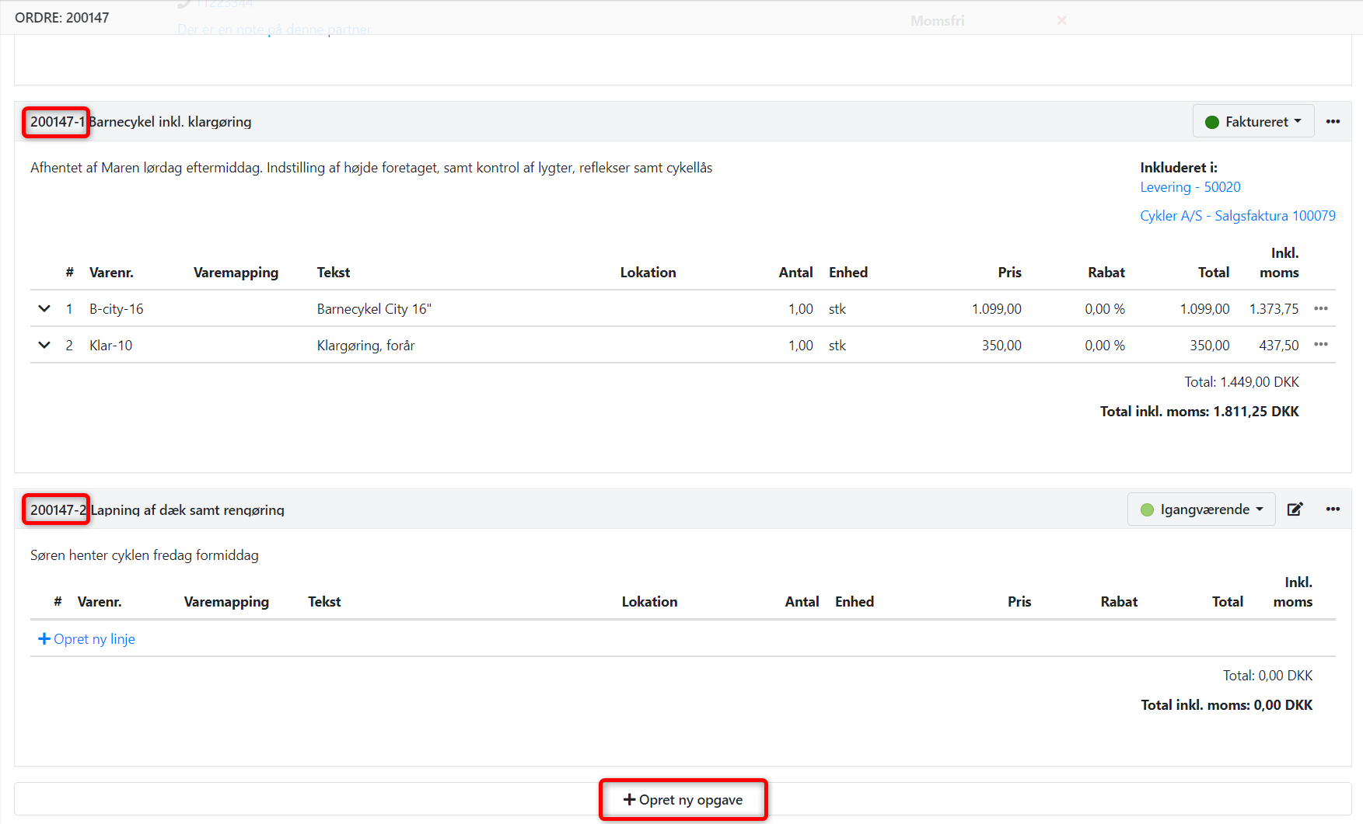
Task: Expand line 1 B-city-16 chevron
Action: [x=44, y=308]
